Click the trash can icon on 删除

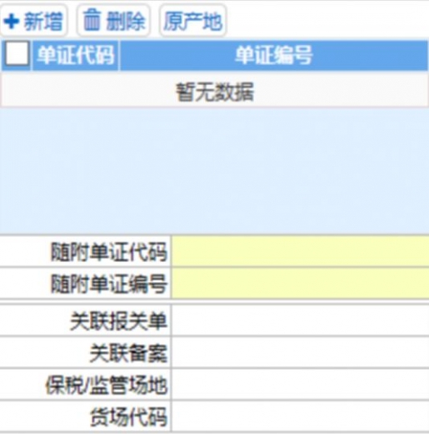(92, 19)
